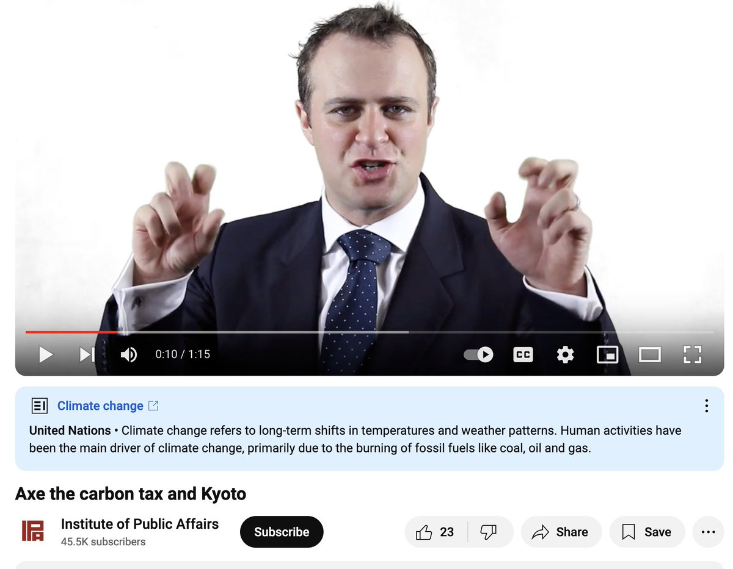This screenshot has height=569, width=733.
Task: Activate the miniplayer icon
Action: [x=607, y=354]
